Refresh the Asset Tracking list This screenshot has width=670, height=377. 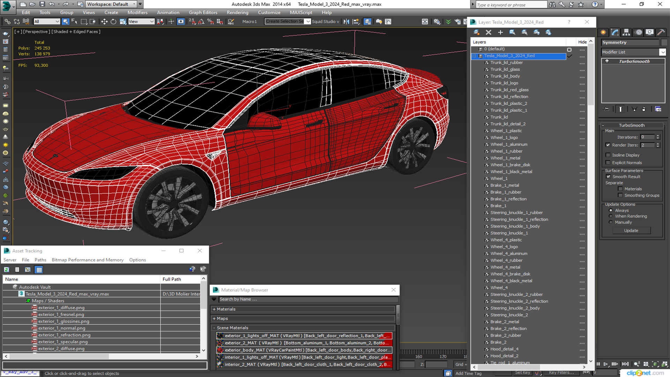6,269
